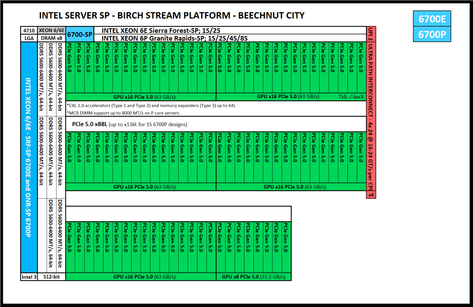The height and width of the screenshot is (307, 473).
Task: Select the LGA cell
Action: 29,38
